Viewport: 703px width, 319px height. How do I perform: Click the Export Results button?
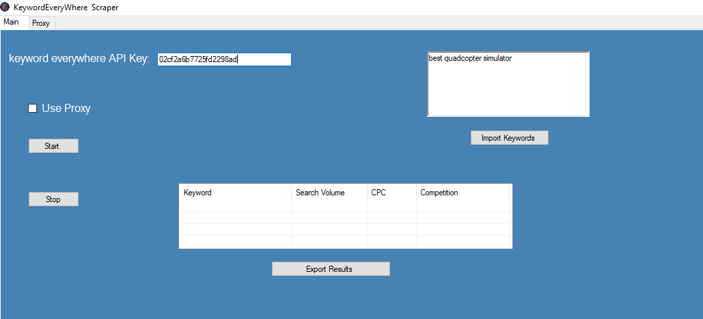point(331,269)
